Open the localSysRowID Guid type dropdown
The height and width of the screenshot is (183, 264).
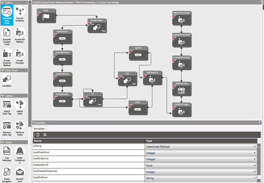[201, 165]
